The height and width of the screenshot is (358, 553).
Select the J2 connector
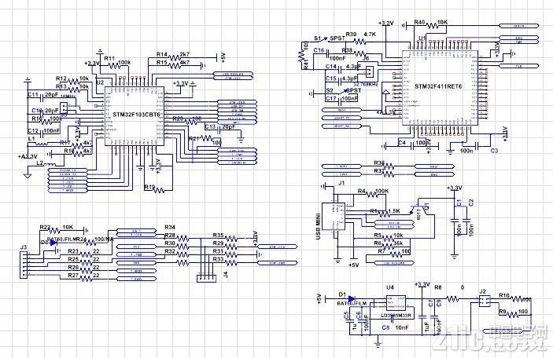(x=485, y=301)
